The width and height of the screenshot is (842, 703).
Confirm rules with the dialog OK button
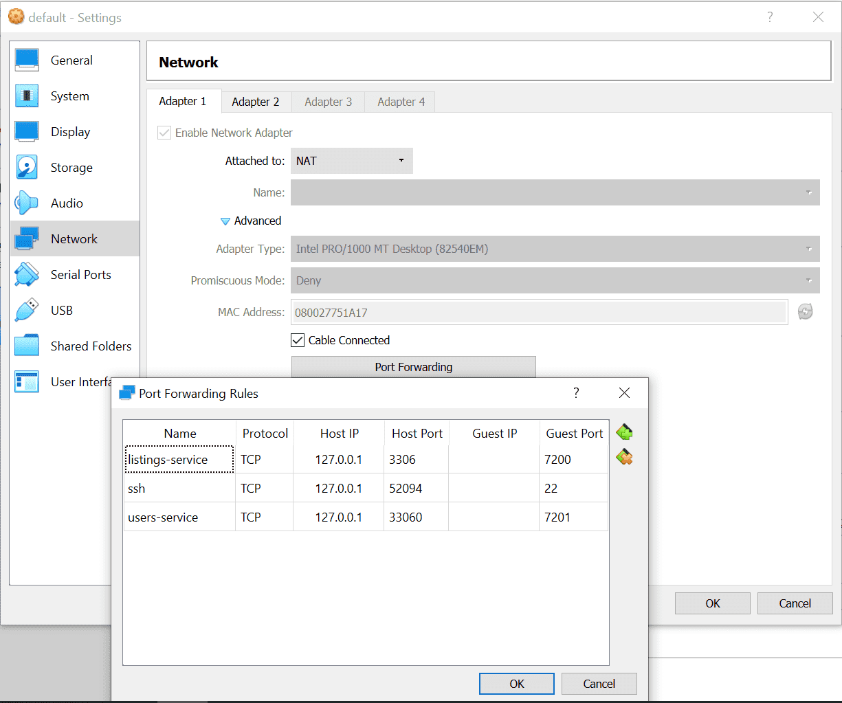tap(517, 684)
